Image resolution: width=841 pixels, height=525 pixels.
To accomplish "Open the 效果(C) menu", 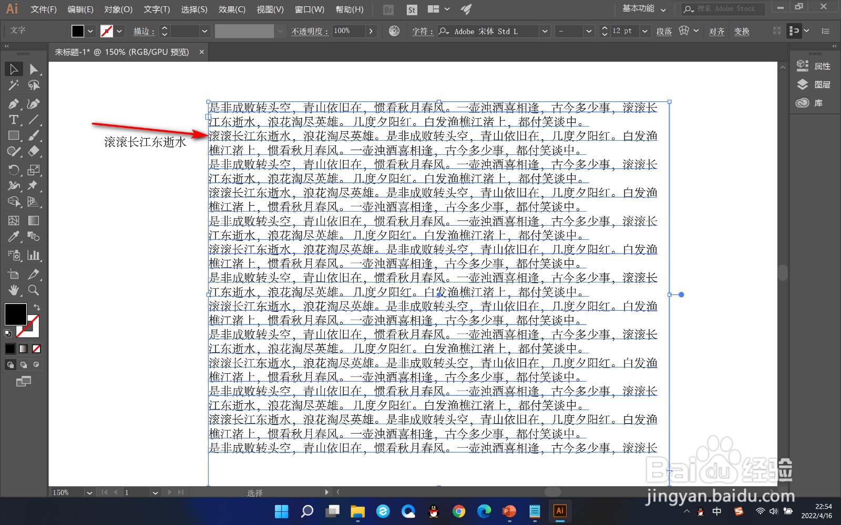I will pos(232,9).
